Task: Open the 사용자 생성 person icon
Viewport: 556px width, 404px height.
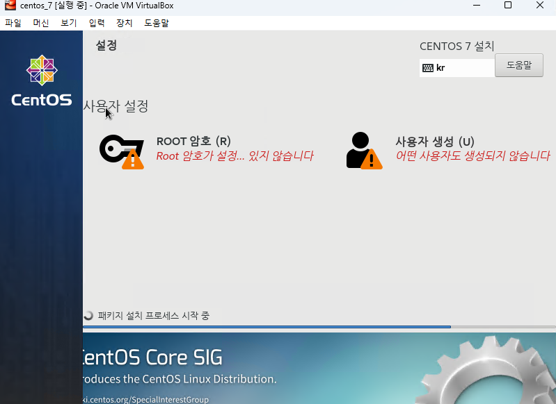Action: pos(364,151)
